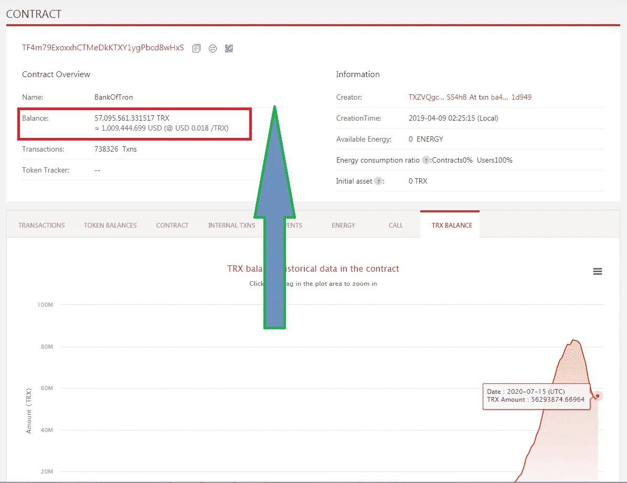Open the CONTRACT tab
Screen dimensions: 627x483
point(172,225)
